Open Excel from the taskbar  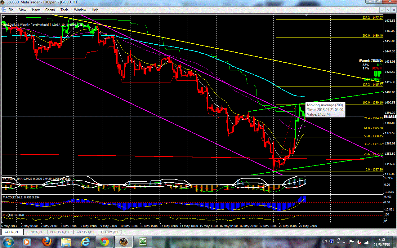coord(143,241)
